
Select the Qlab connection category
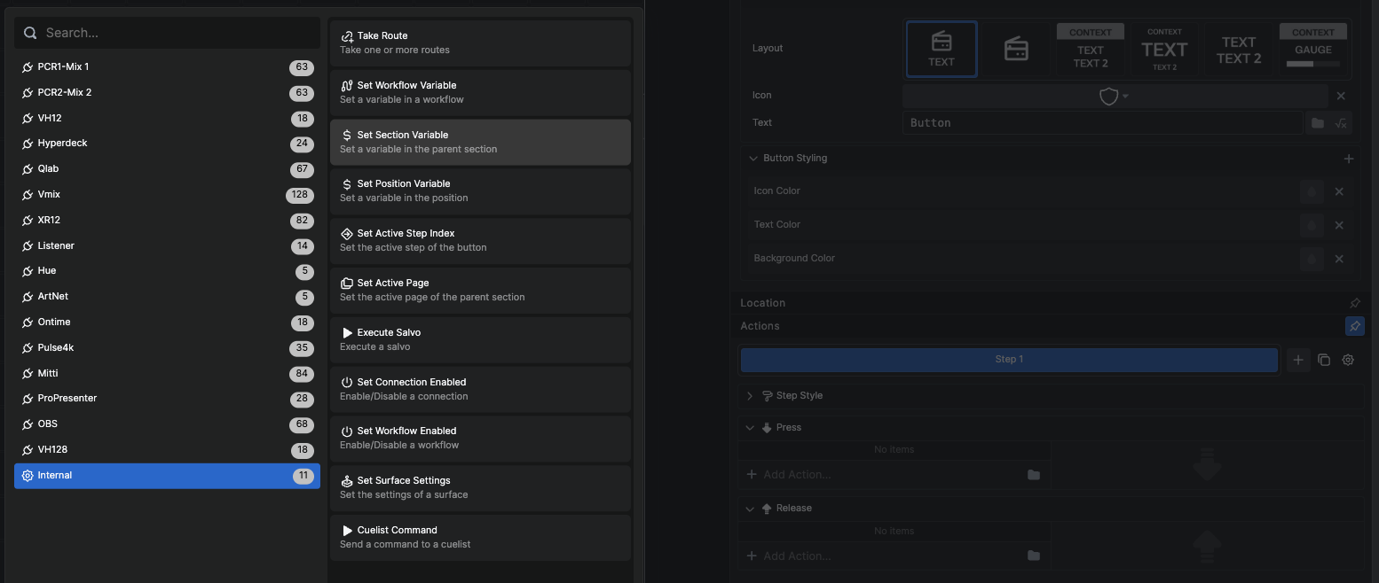pyautogui.click(x=167, y=169)
